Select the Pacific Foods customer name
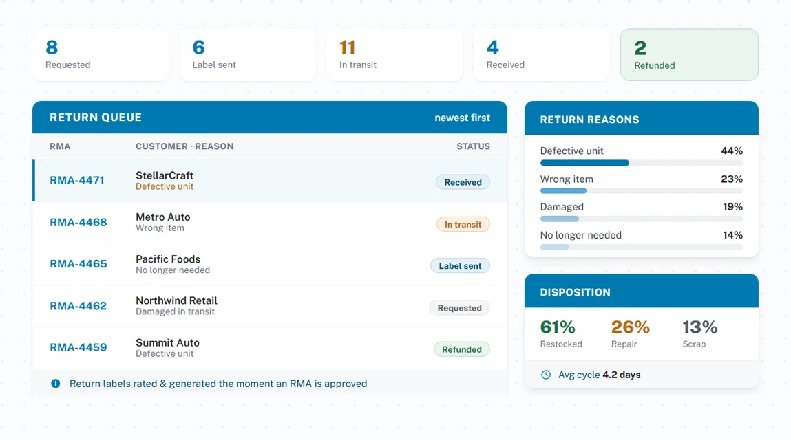Viewport: 791px width, 440px height. click(168, 259)
